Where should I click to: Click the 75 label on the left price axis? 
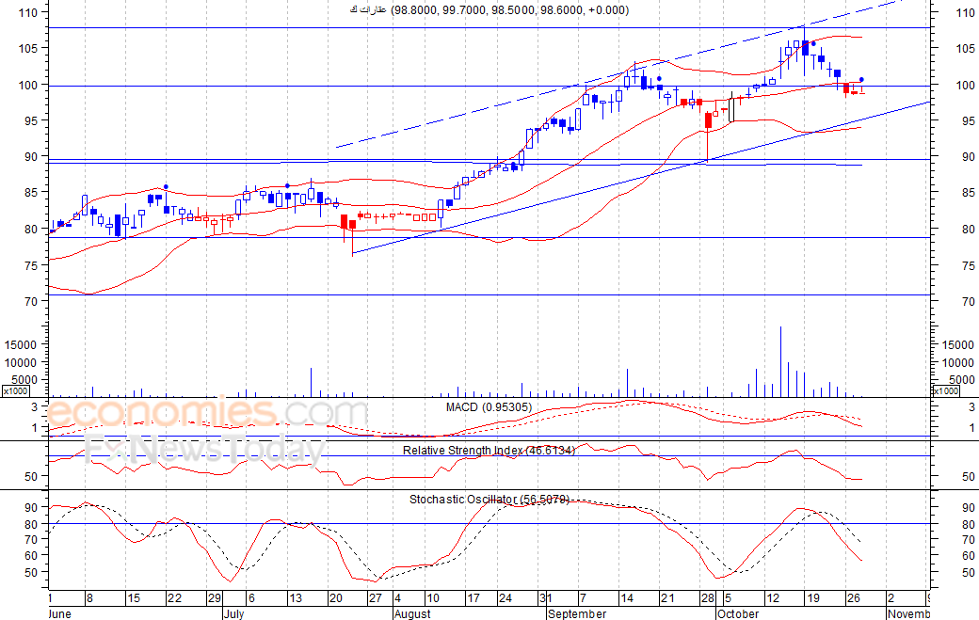pyautogui.click(x=31, y=265)
